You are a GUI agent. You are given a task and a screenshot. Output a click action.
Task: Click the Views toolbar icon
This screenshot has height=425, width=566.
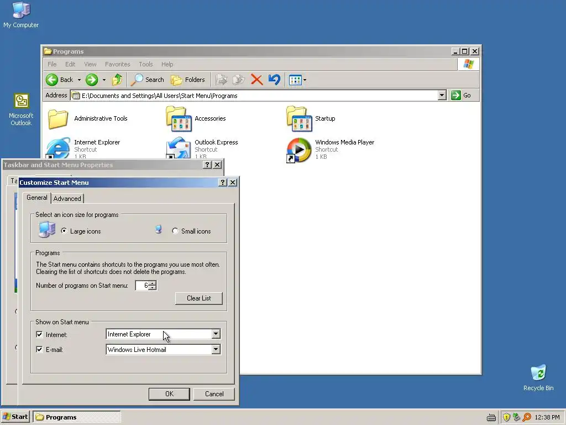[295, 80]
